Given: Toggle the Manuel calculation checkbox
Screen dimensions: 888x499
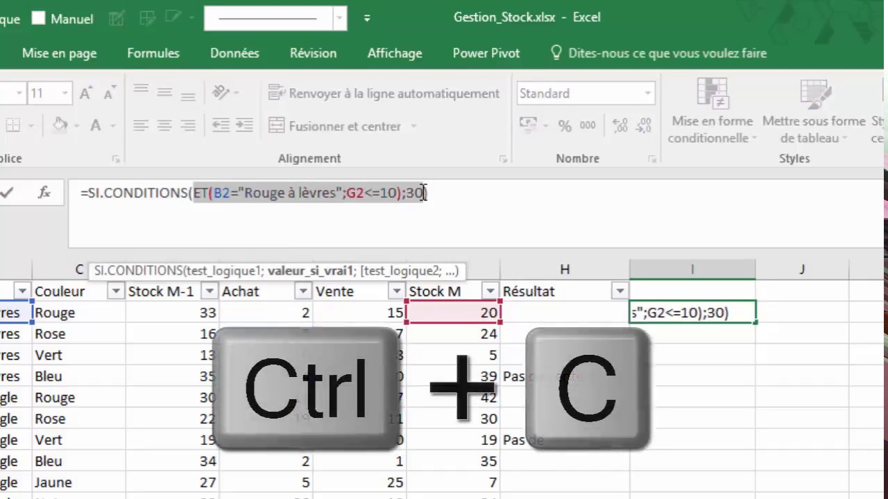Looking at the screenshot, I should coord(39,19).
